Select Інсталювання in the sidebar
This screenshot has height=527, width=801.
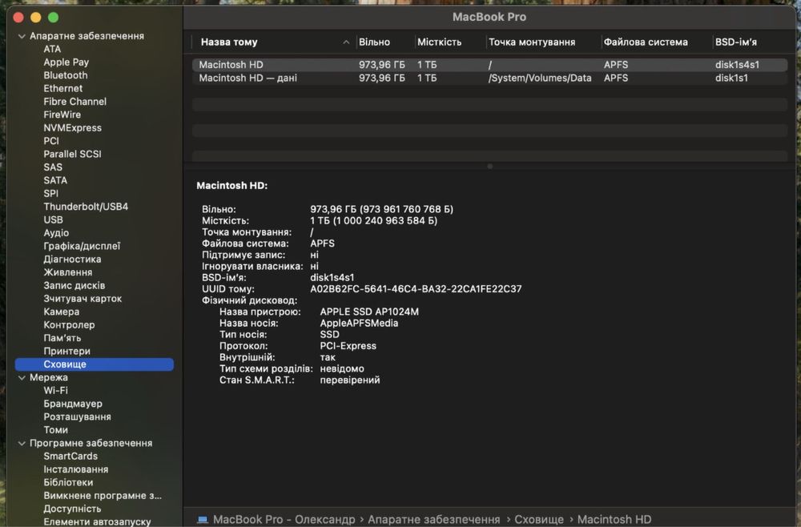point(75,470)
